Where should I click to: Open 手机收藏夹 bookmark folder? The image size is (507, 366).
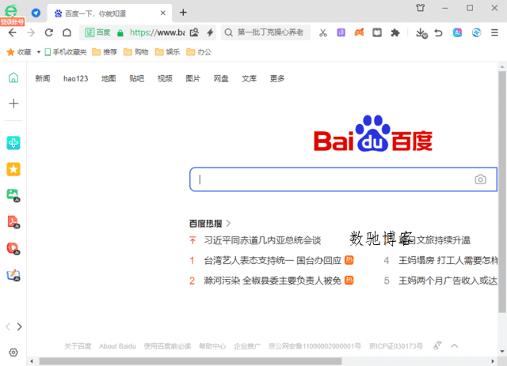click(x=66, y=52)
